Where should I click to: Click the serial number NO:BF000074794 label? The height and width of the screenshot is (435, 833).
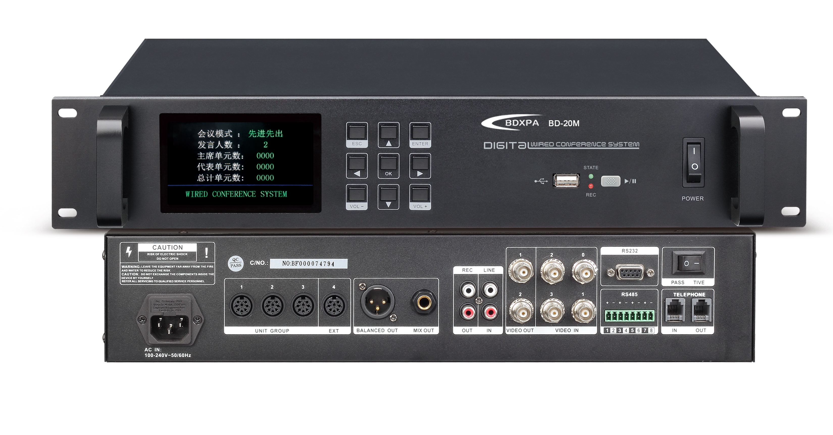(x=309, y=263)
